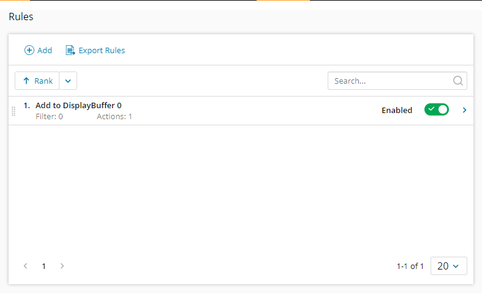482x294 pixels.
Task: Click the plus-circle Add icon
Action: [x=29, y=51]
